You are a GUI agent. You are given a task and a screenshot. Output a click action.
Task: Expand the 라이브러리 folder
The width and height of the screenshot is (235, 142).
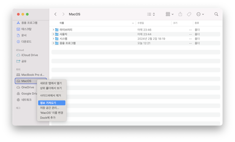coord(53,29)
